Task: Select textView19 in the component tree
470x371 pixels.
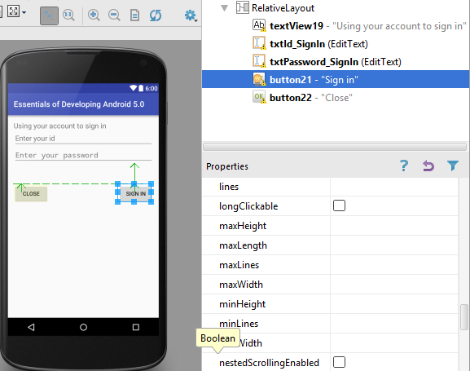Action: 296,26
